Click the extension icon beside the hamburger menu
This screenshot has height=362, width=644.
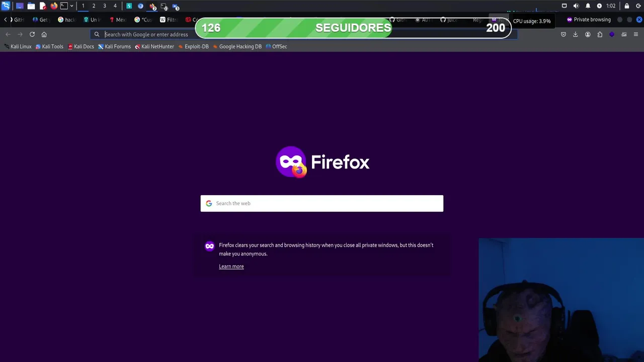pos(624,34)
